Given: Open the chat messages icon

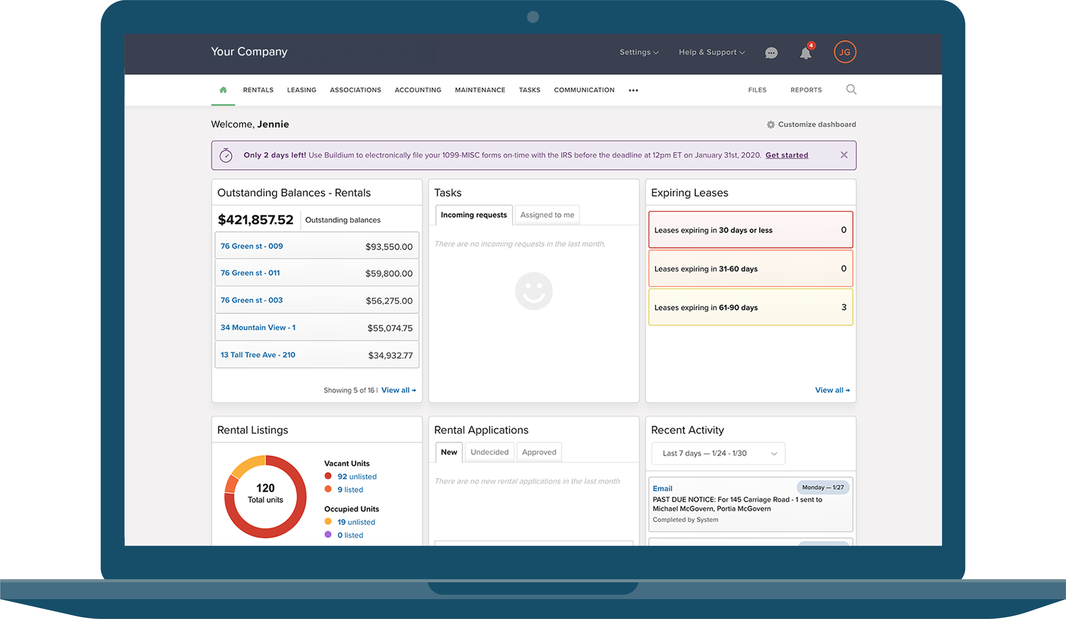Looking at the screenshot, I should (771, 53).
